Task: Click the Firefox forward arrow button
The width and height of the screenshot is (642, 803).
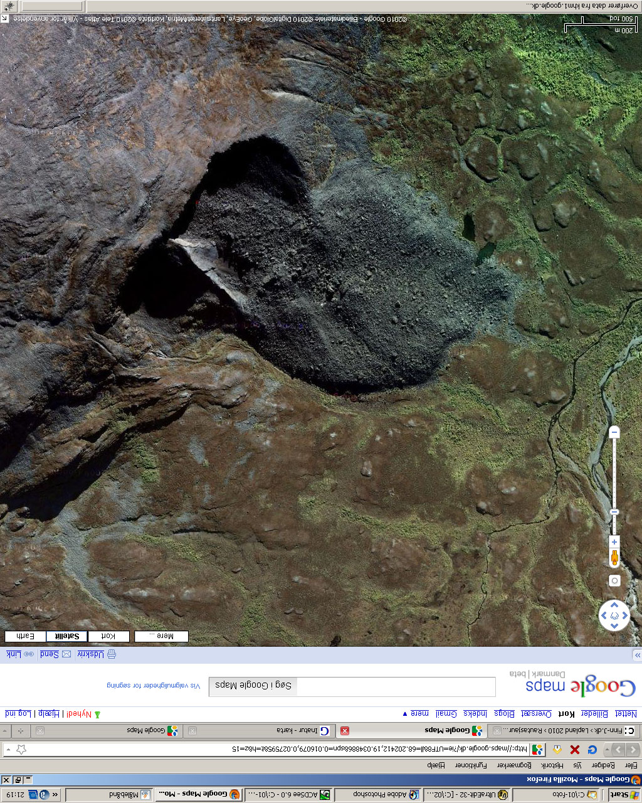Action: (619, 750)
